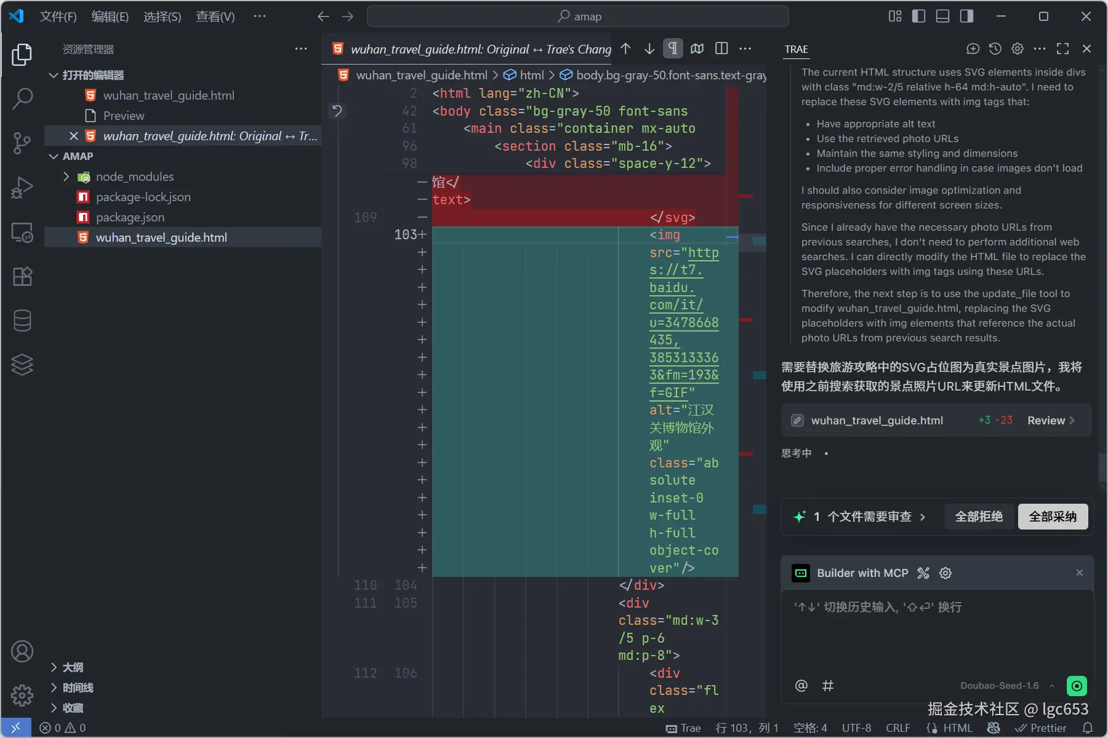
Task: Expand the 收藏 section
Action: click(x=54, y=708)
